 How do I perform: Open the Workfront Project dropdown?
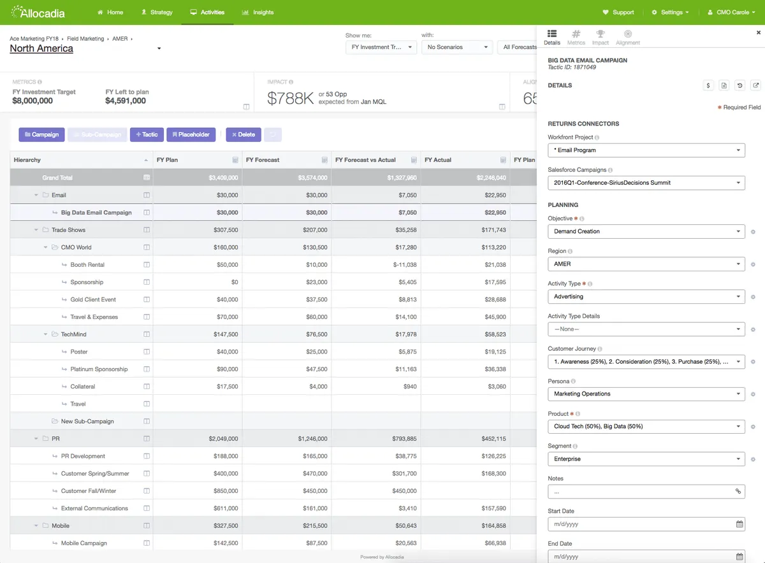(646, 150)
